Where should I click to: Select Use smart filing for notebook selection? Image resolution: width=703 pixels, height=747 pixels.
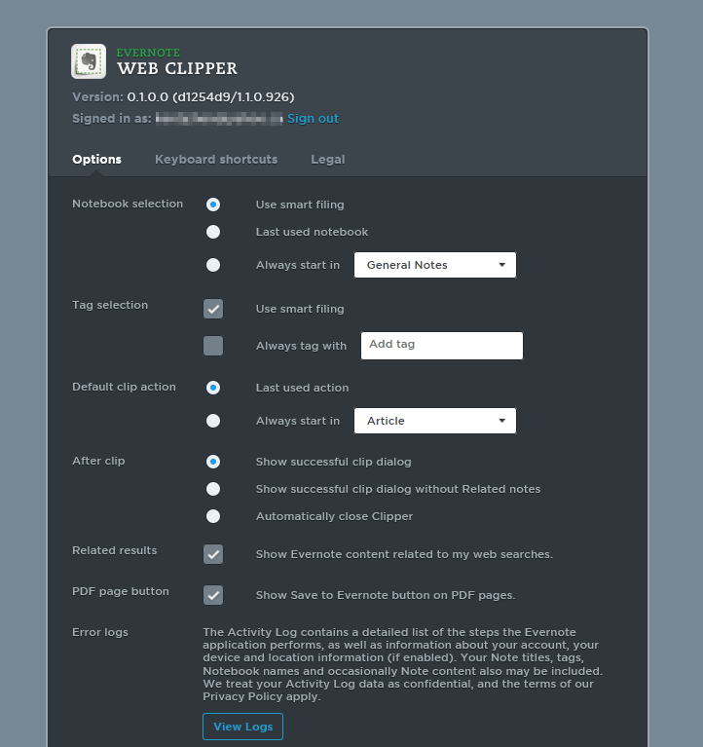point(213,205)
